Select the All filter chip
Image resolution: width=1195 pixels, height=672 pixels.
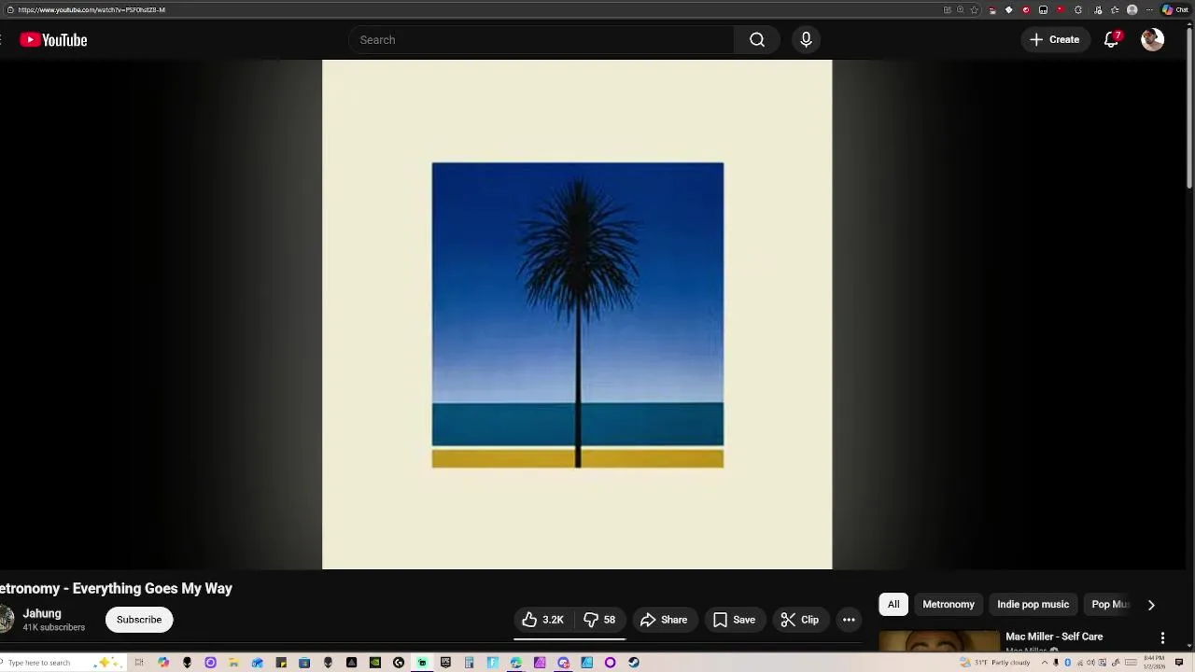893,604
